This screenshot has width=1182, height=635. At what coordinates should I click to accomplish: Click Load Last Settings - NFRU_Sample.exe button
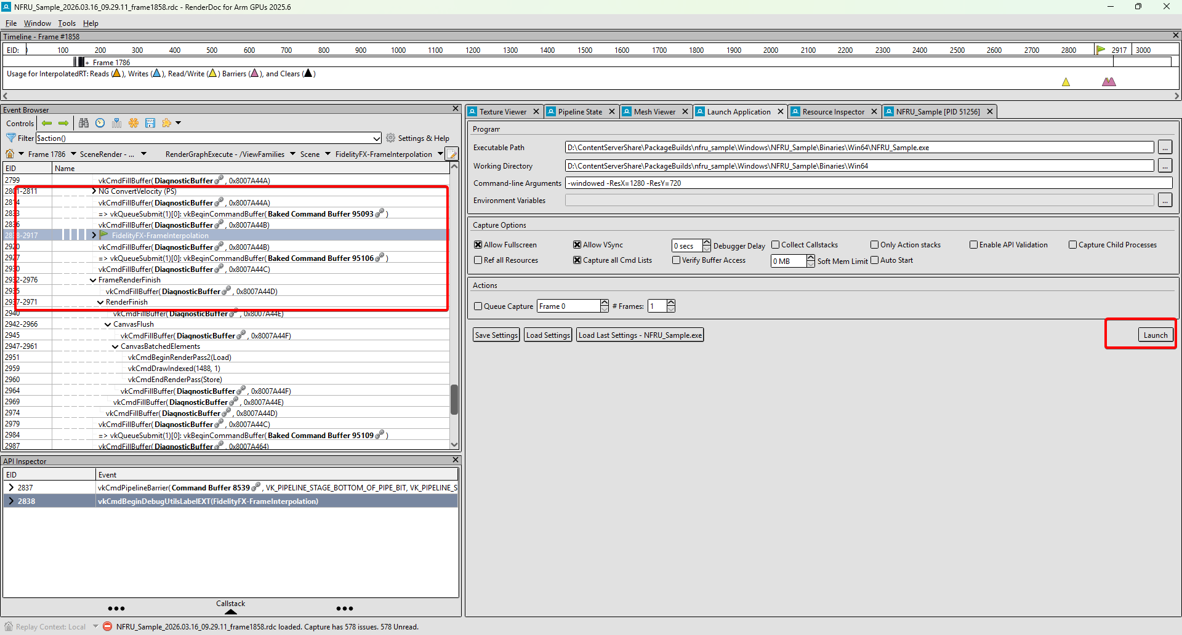click(x=640, y=335)
